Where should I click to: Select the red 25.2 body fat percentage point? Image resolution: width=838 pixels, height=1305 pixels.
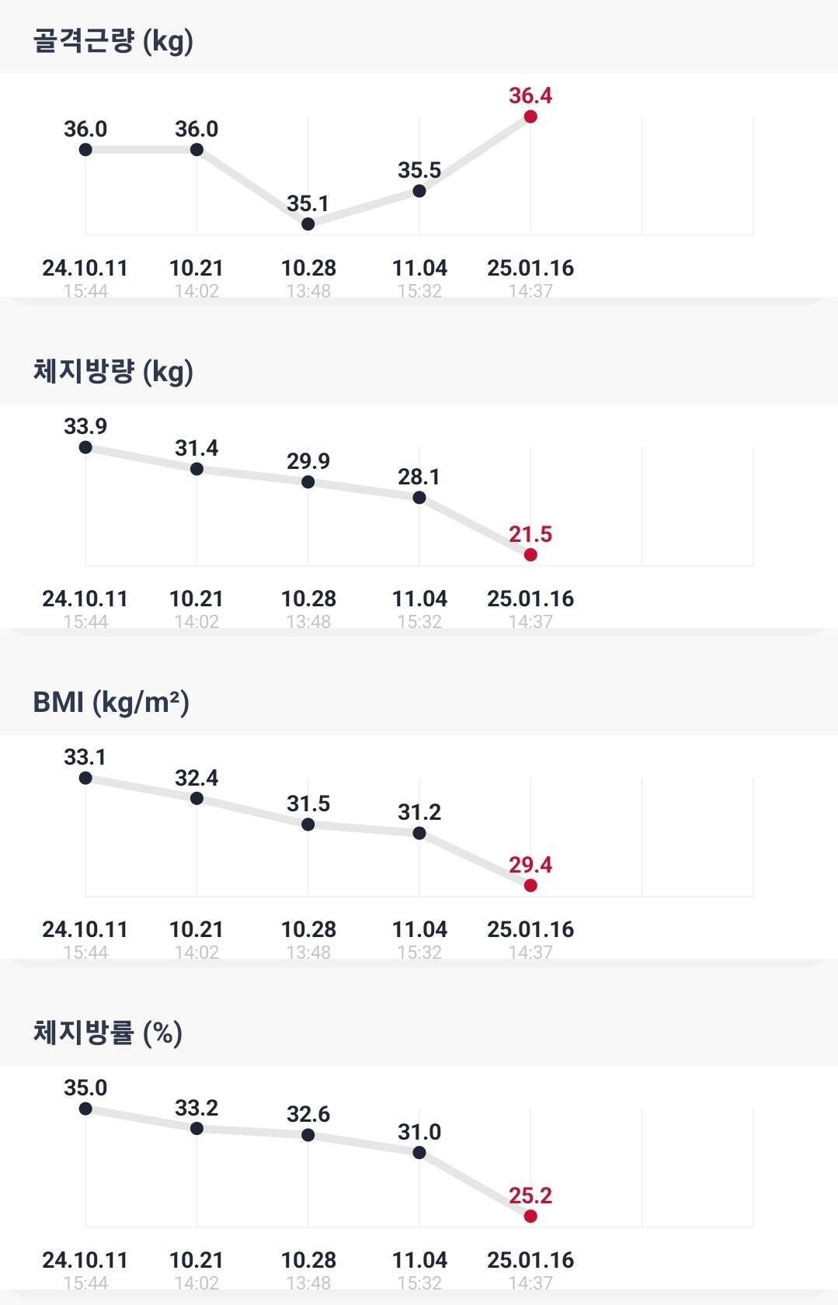pyautogui.click(x=530, y=1216)
